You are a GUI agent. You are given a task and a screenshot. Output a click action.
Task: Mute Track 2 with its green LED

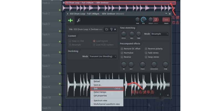point(60,21)
